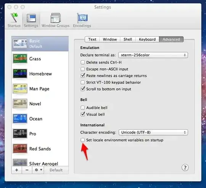Choose the Homebrew profile thumbnail
Image resolution: width=206 pixels, height=188 pixels.
point(20,74)
